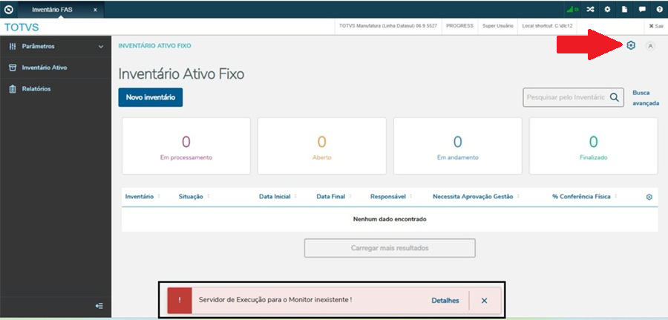668x320 pixels.
Task: Click the shuffle arrows icon in top bar
Action: 590,10
